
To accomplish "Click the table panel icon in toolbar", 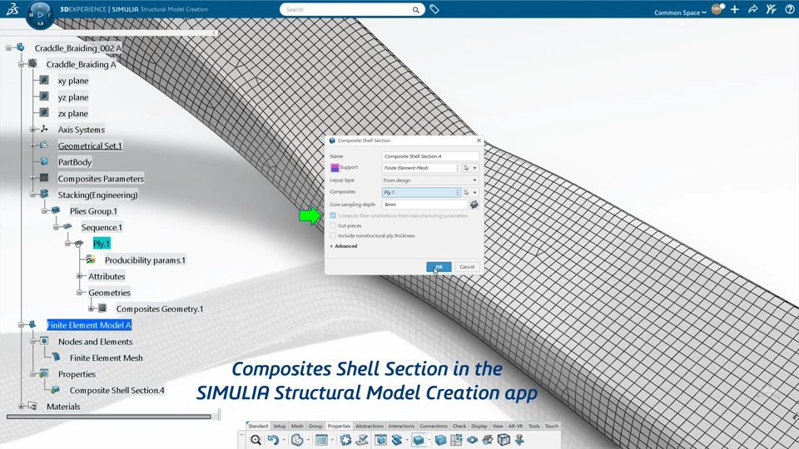I will [x=321, y=440].
